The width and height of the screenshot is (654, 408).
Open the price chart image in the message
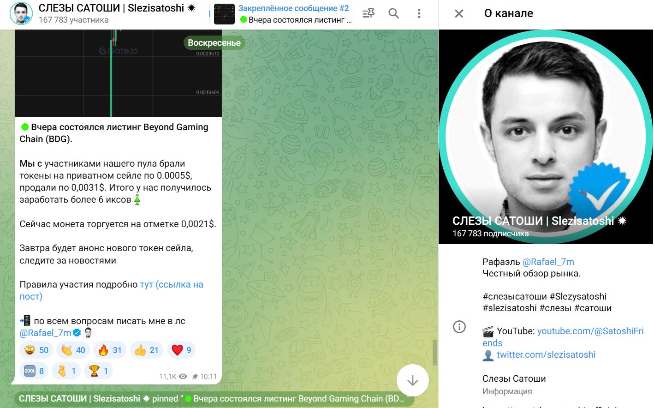click(x=118, y=73)
